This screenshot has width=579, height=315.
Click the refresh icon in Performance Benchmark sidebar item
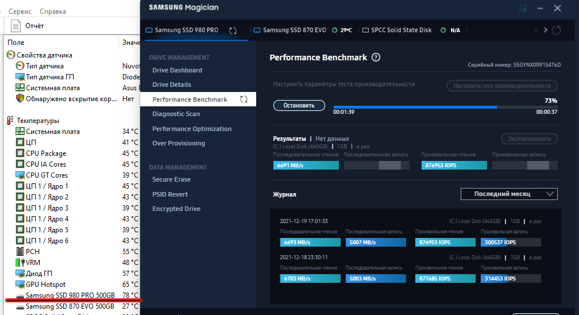(x=244, y=99)
